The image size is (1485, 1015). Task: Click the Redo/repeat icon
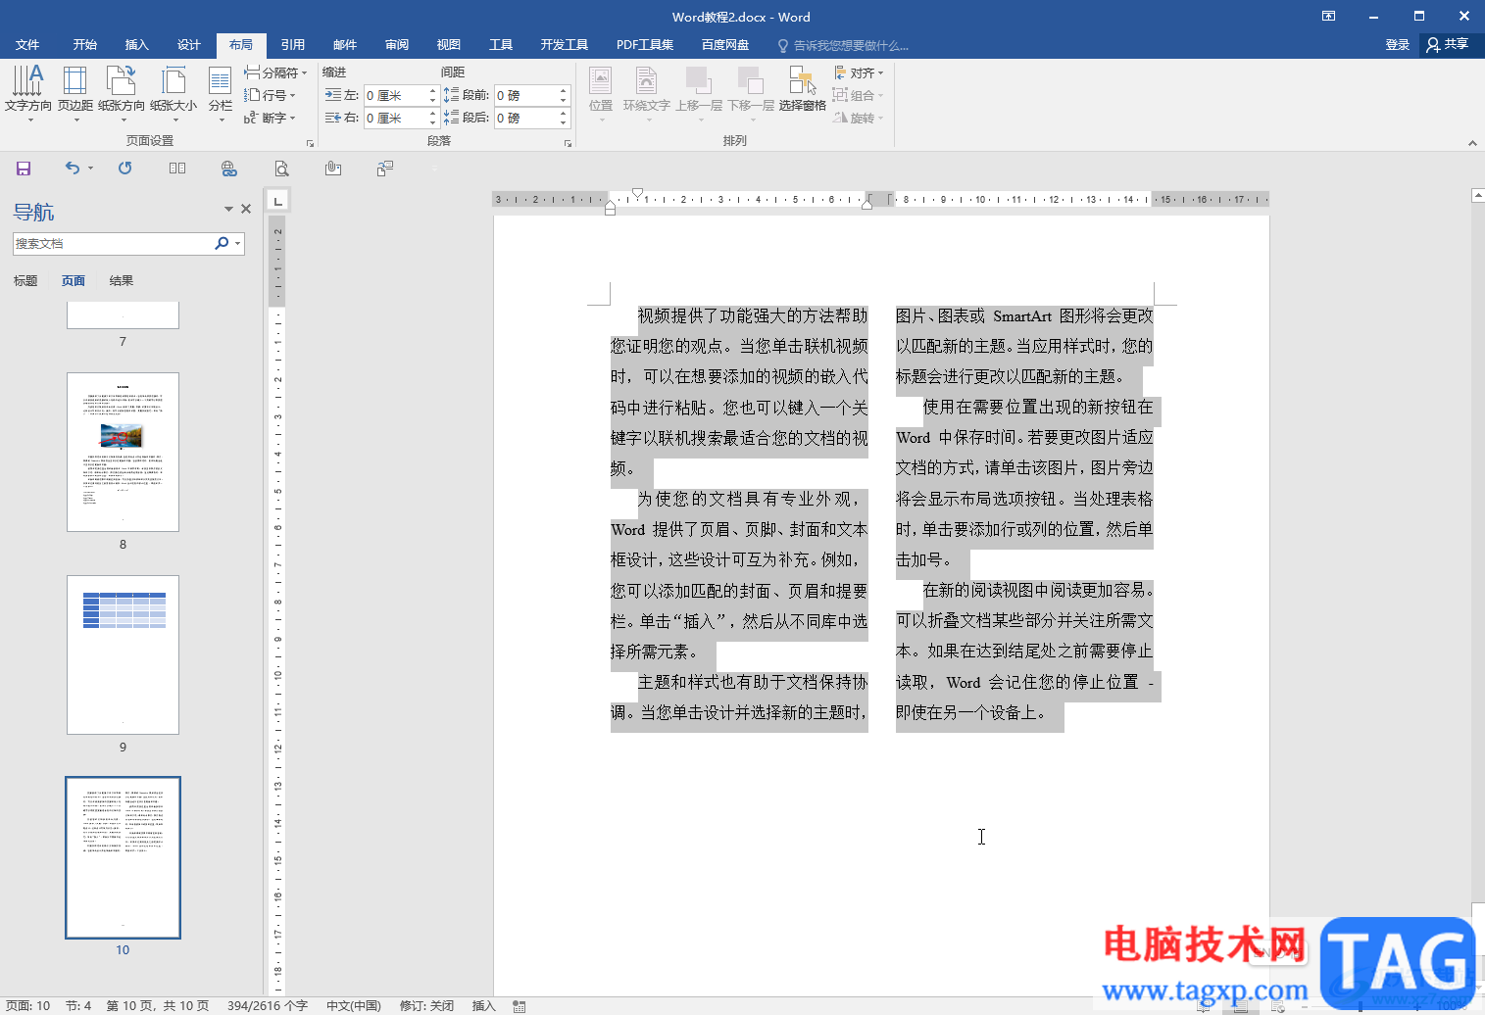pos(124,169)
